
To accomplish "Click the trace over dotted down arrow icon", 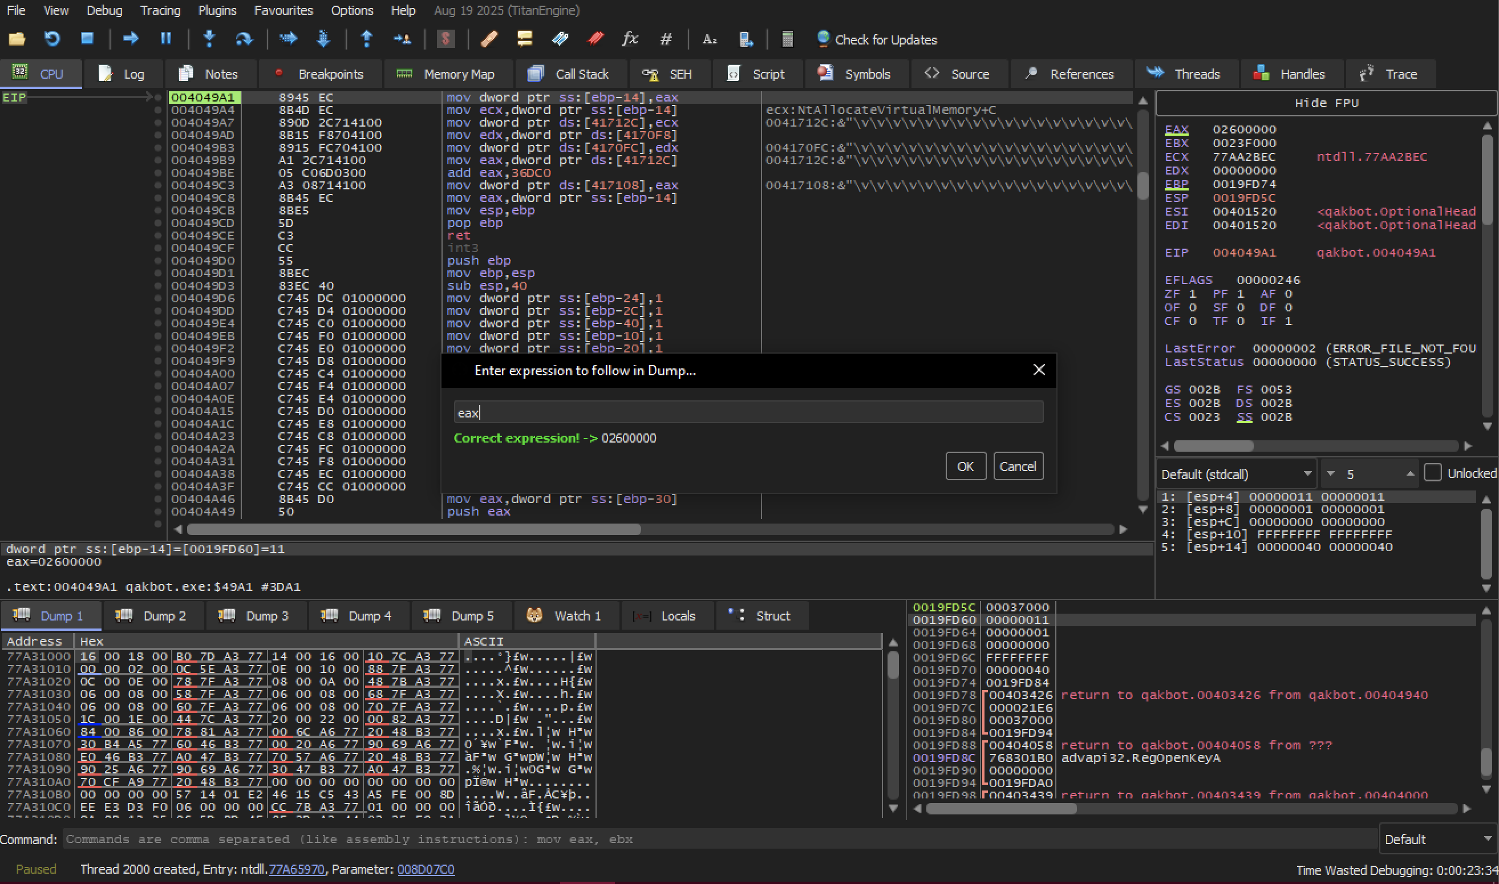I will (323, 39).
